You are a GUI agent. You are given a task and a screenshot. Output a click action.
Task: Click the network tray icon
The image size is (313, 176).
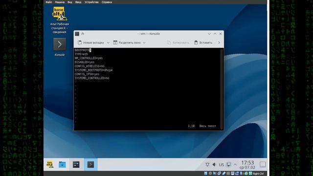point(228,164)
